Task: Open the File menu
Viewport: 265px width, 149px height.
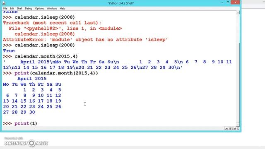Action: click(5, 8)
